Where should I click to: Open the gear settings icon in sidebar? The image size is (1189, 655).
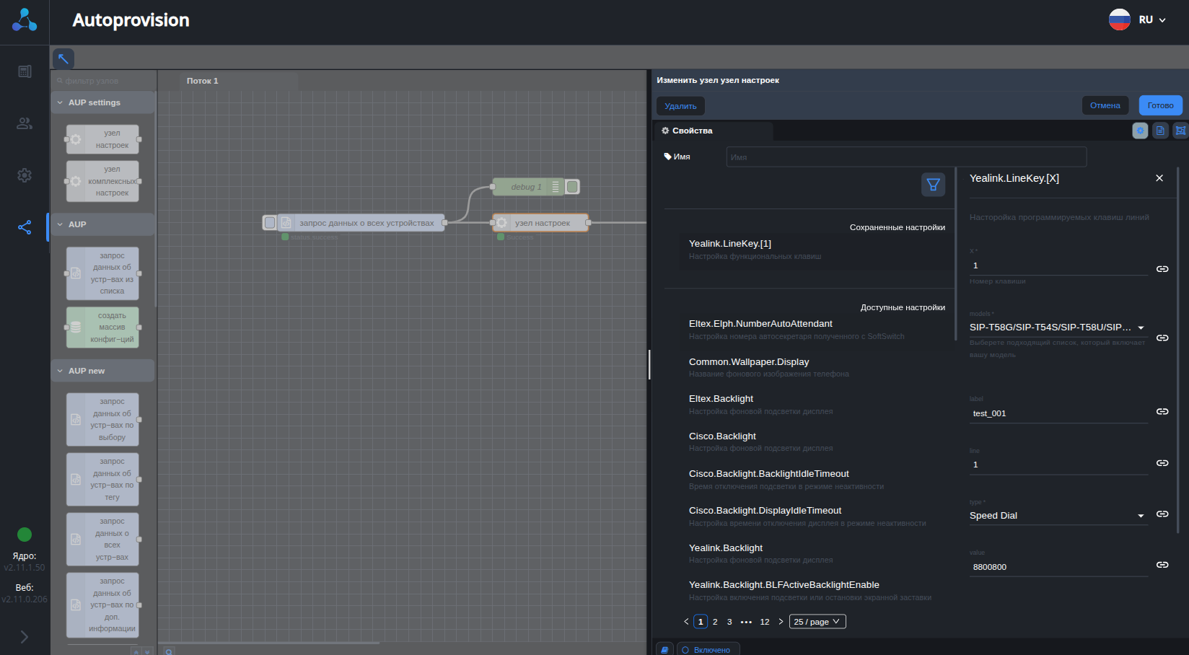[25, 175]
